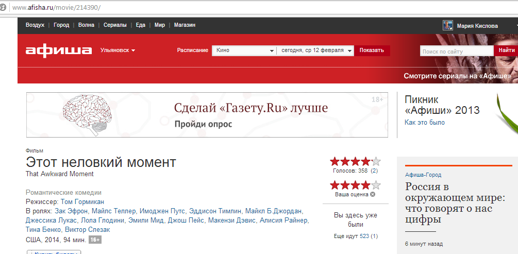Open article Россия в окружающем мире

point(455,203)
